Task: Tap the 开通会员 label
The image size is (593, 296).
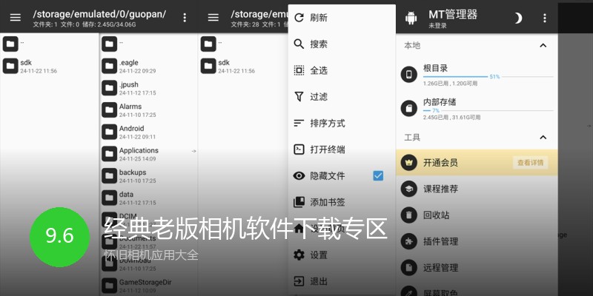Action: [x=440, y=163]
